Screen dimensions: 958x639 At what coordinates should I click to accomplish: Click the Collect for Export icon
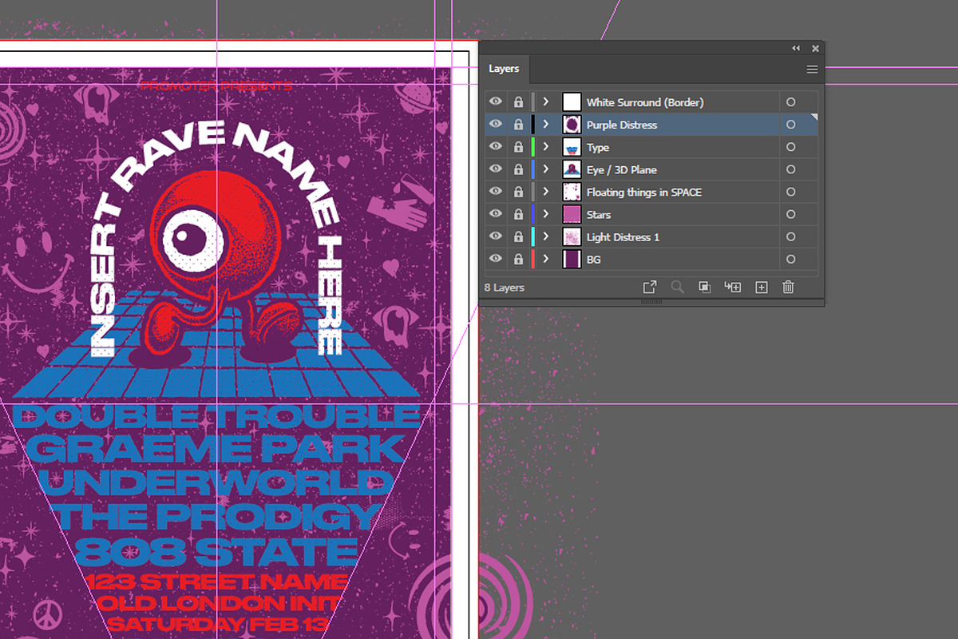(650, 287)
